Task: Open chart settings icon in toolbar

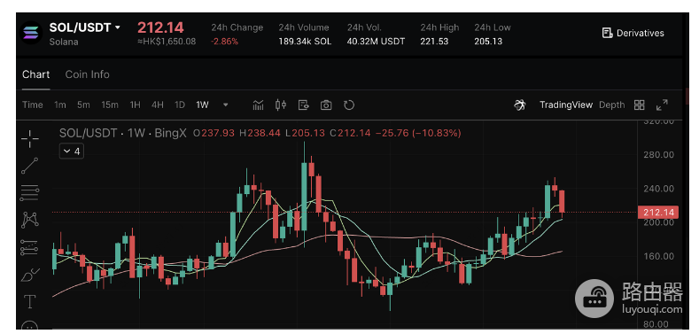Action: coord(304,105)
